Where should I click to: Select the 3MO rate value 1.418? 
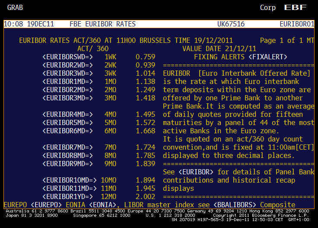pyautogui.click(x=146, y=98)
